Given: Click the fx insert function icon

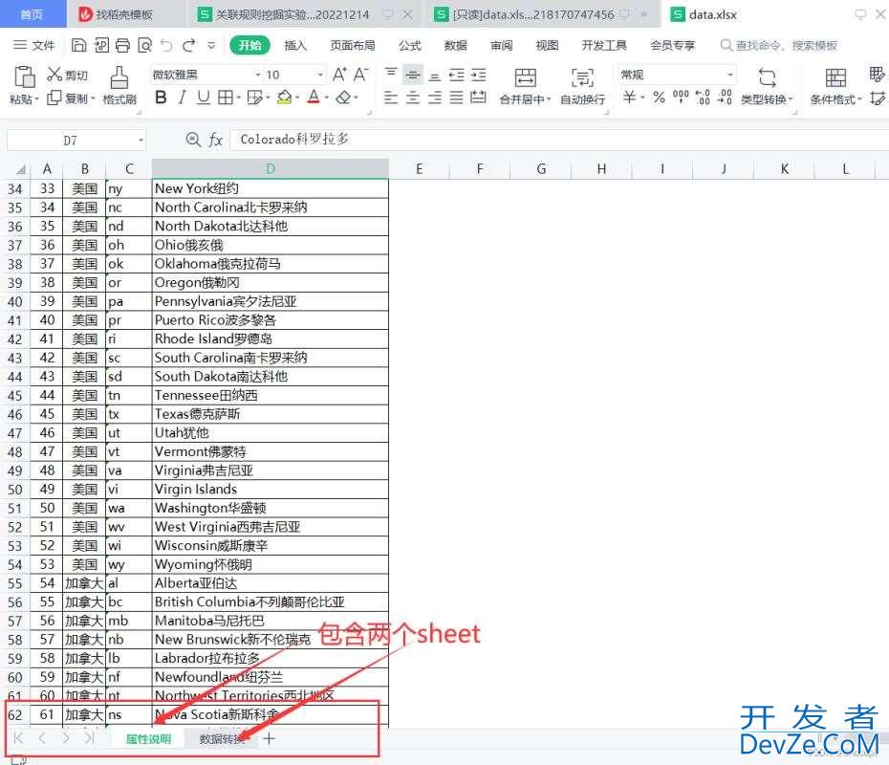Looking at the screenshot, I should pos(215,140).
